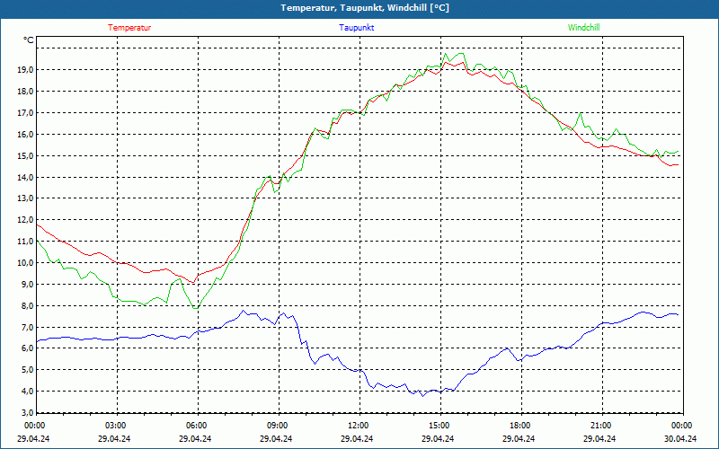The width and height of the screenshot is (719, 449).
Task: Click the "29.04.24" date under "06:00"
Action: [x=195, y=438]
